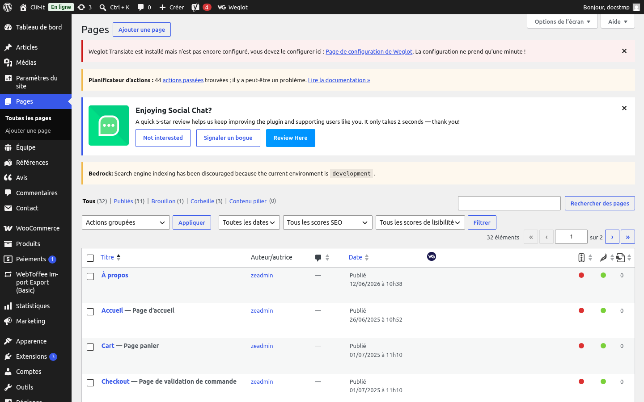
Task: Open WooCommerce menu
Action: pyautogui.click(x=36, y=228)
